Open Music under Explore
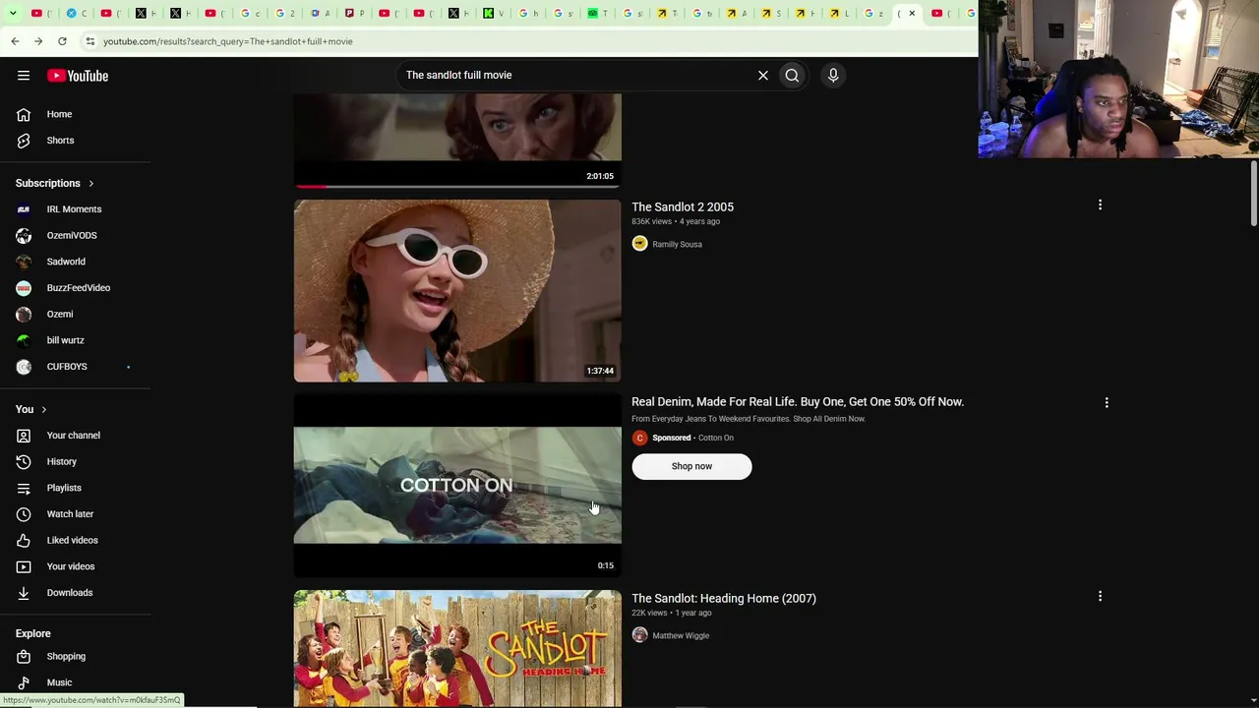The height and width of the screenshot is (708, 1259). pos(75,682)
